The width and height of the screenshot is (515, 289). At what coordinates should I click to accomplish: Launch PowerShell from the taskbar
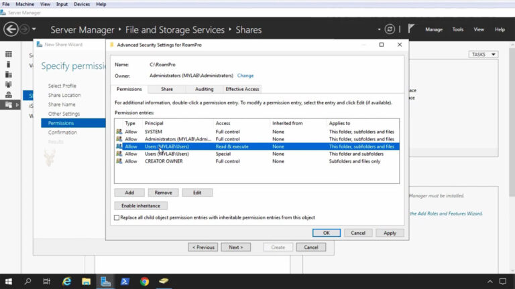click(x=125, y=282)
